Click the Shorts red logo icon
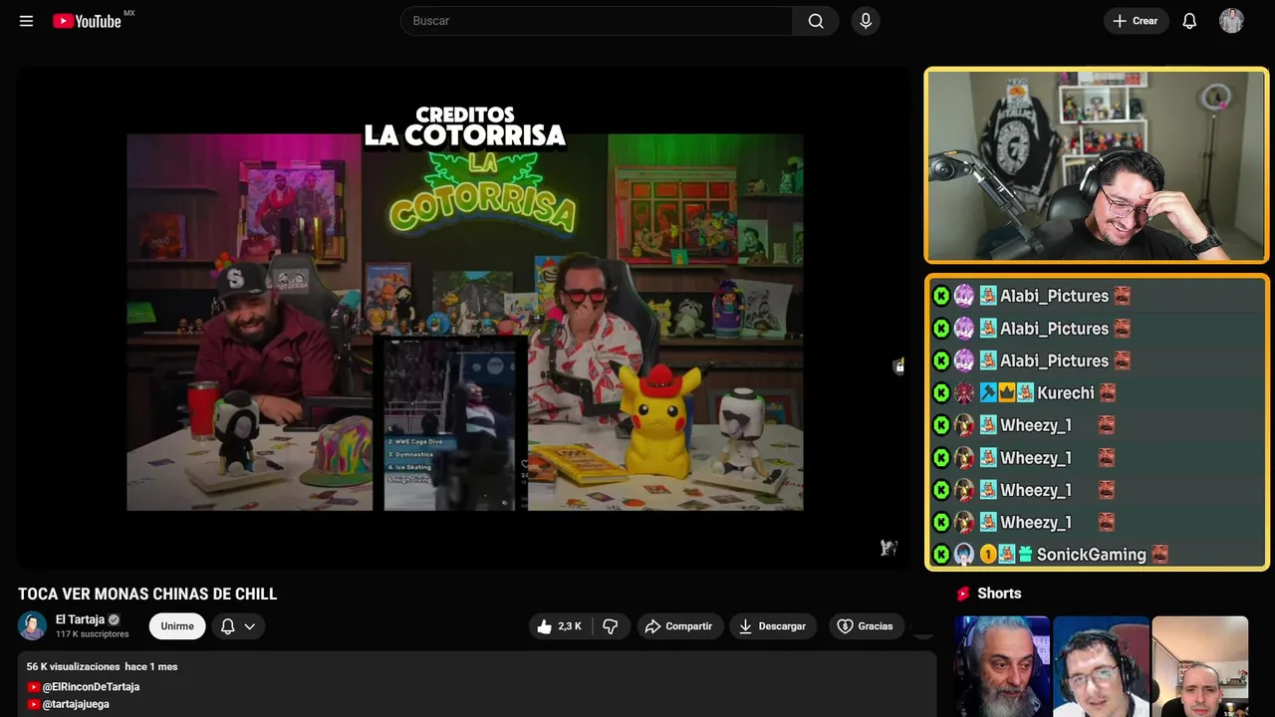This screenshot has width=1275, height=717. [x=963, y=594]
